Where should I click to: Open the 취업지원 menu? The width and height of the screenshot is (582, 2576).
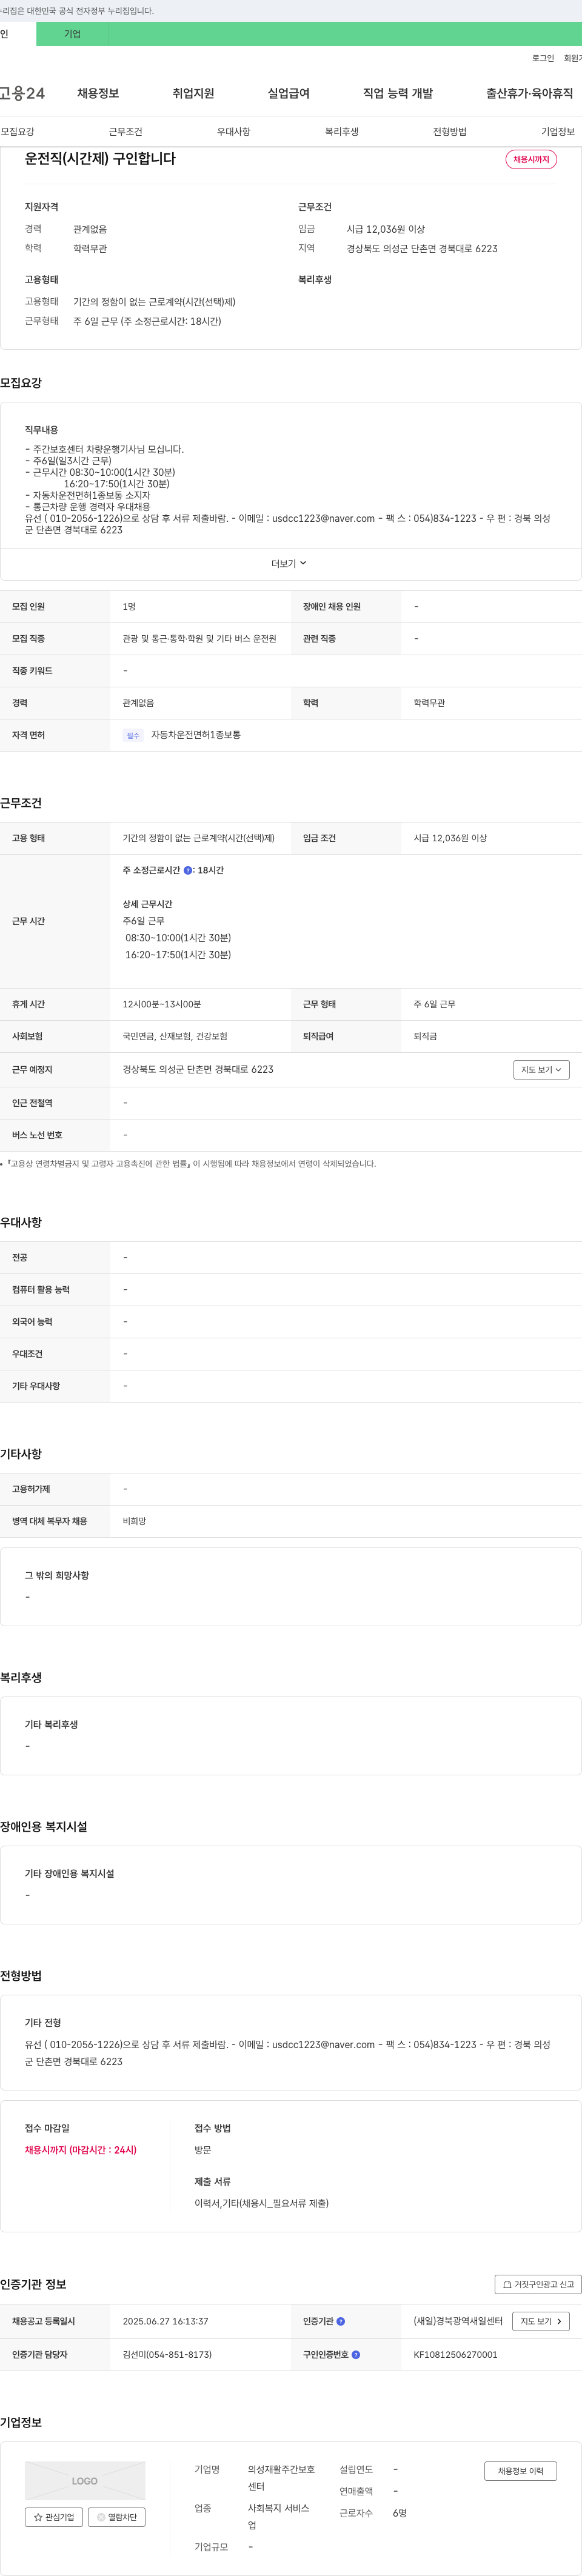pyautogui.click(x=193, y=93)
